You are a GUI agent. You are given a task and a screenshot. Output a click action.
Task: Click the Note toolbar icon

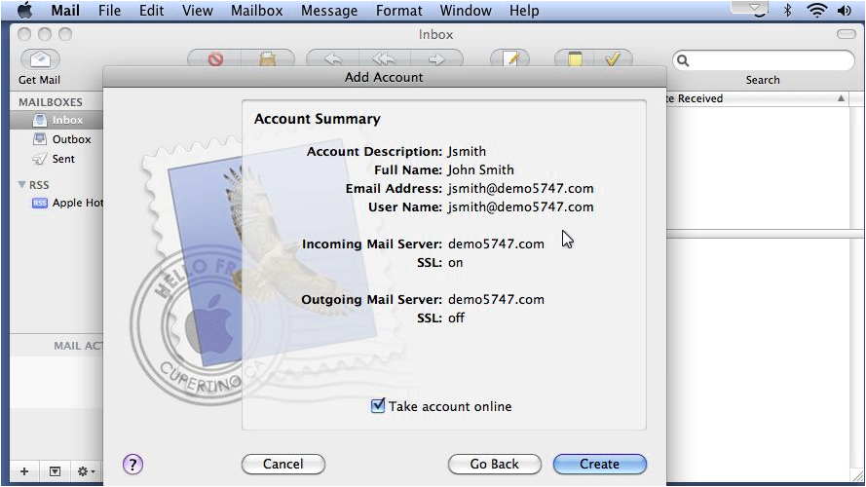click(575, 58)
